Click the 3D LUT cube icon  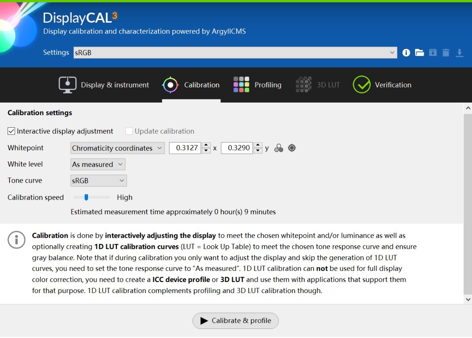coord(303,84)
